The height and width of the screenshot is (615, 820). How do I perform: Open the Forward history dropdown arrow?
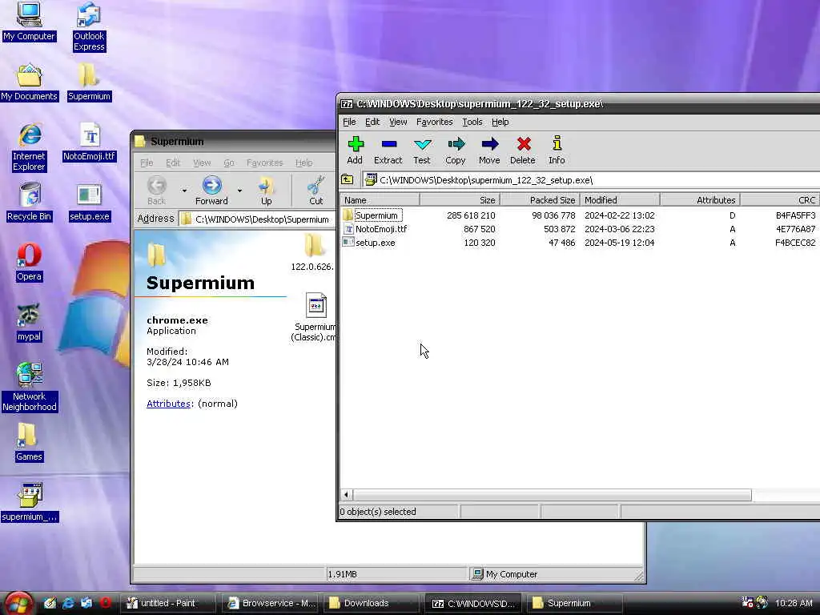click(239, 191)
